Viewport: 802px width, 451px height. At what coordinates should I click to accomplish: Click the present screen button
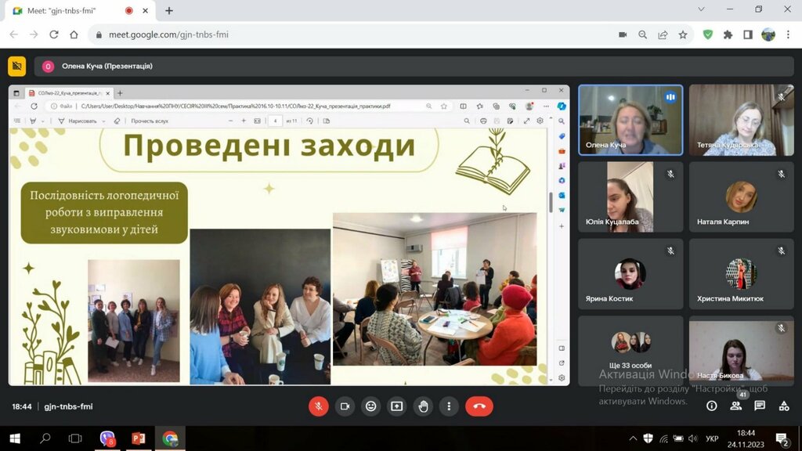point(397,406)
